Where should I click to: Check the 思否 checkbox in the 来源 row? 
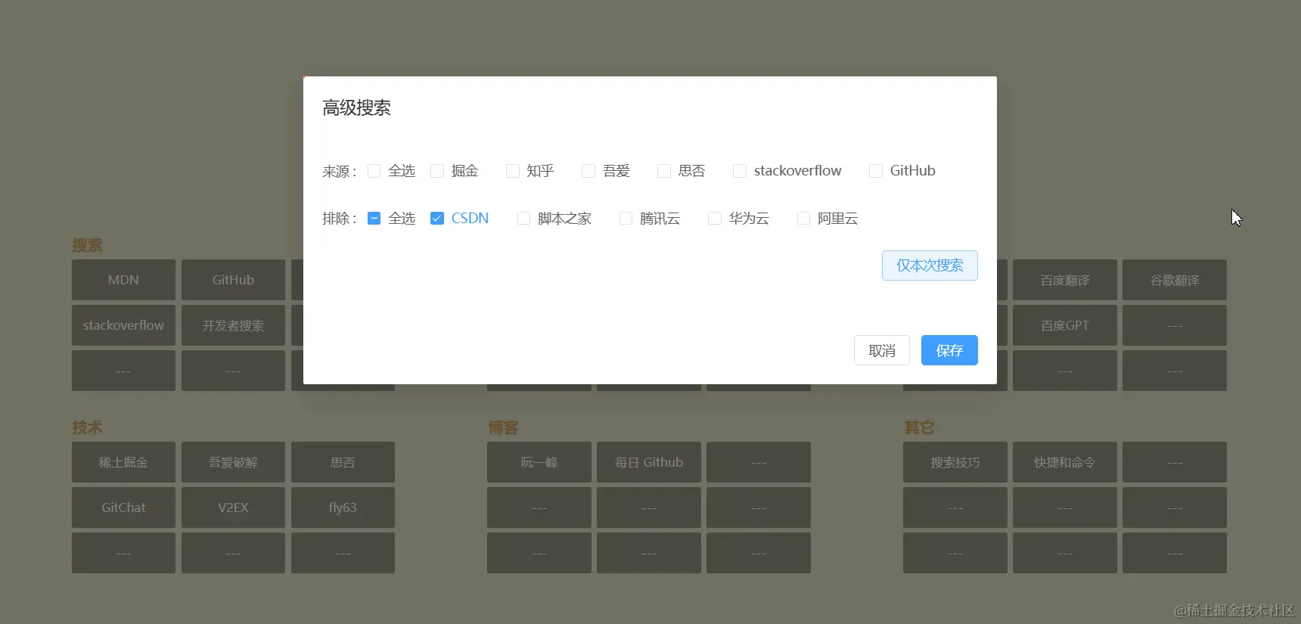coord(664,171)
